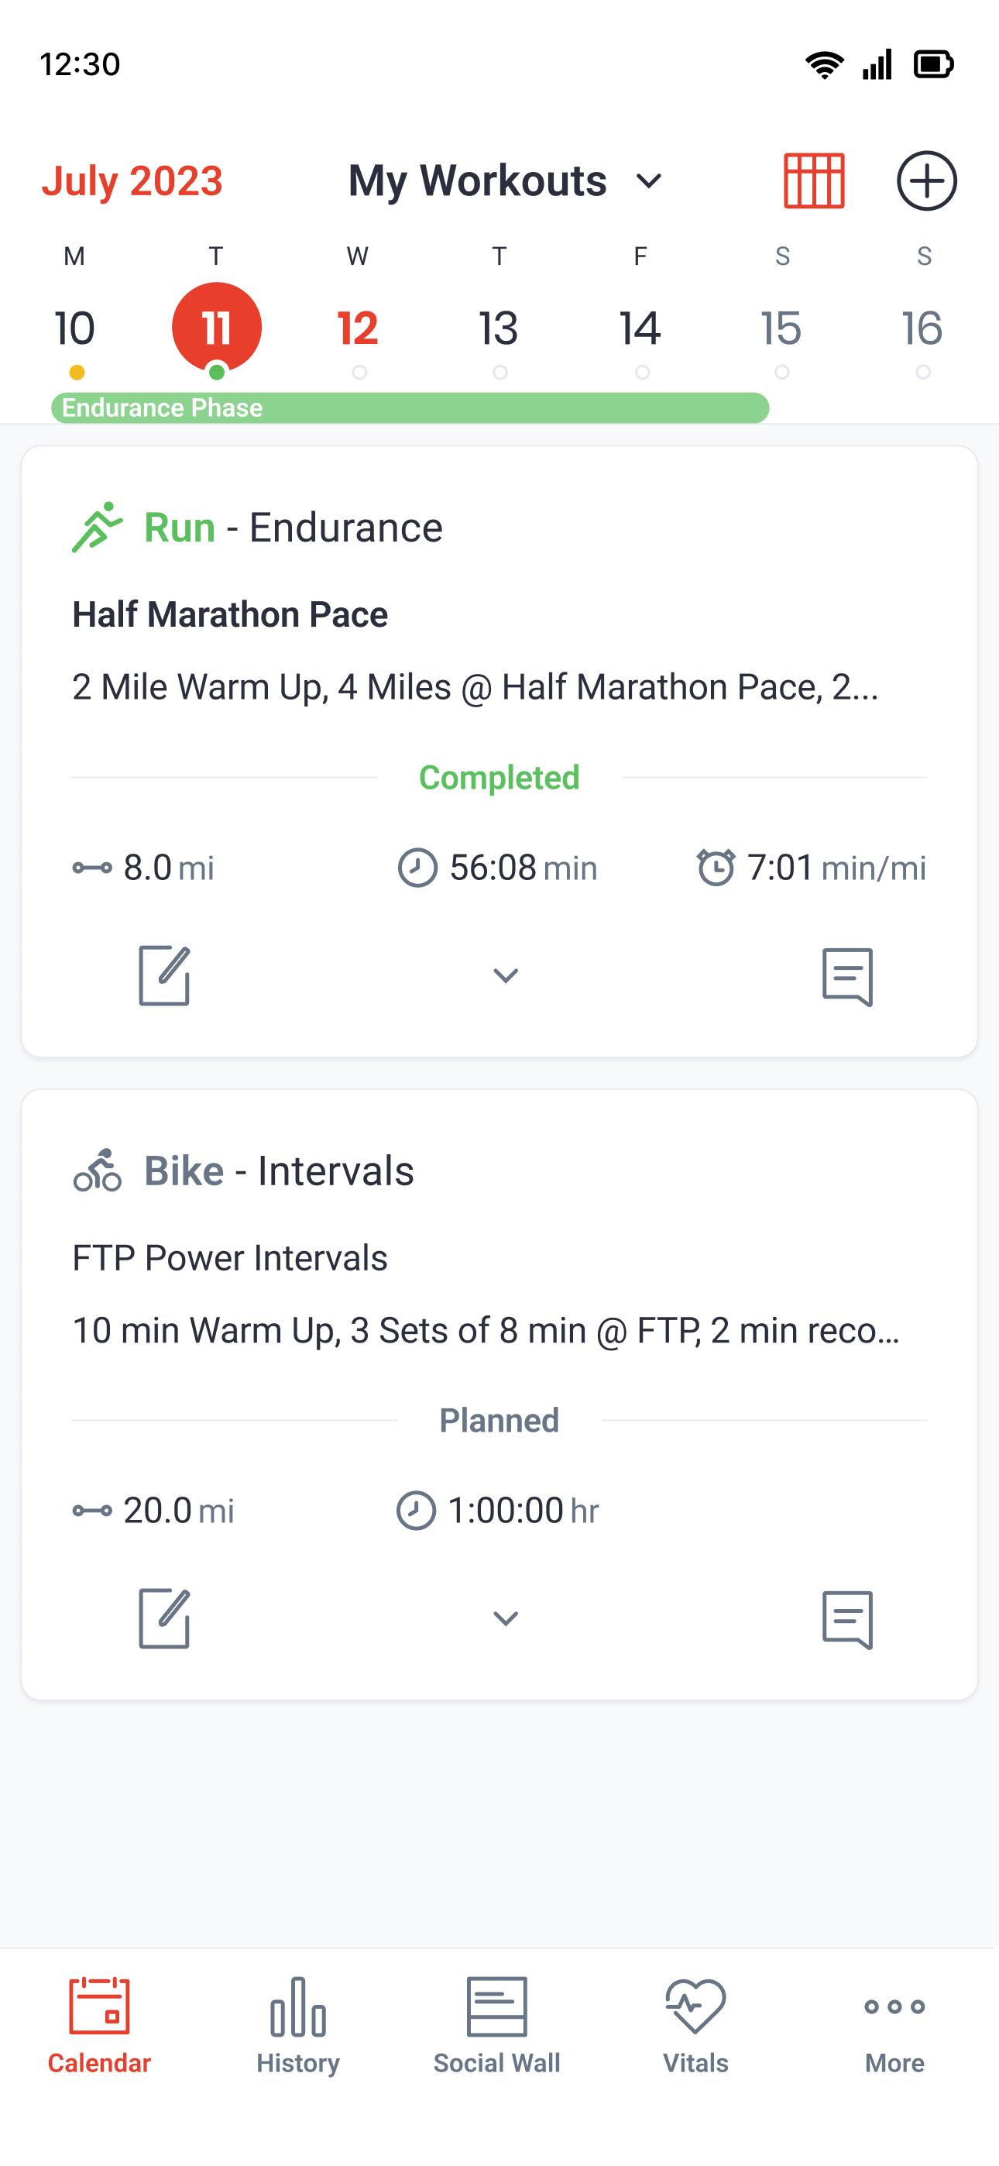Screen dimensions: 999x2166
Task: Tap the add workout plus icon
Action: click(x=927, y=180)
